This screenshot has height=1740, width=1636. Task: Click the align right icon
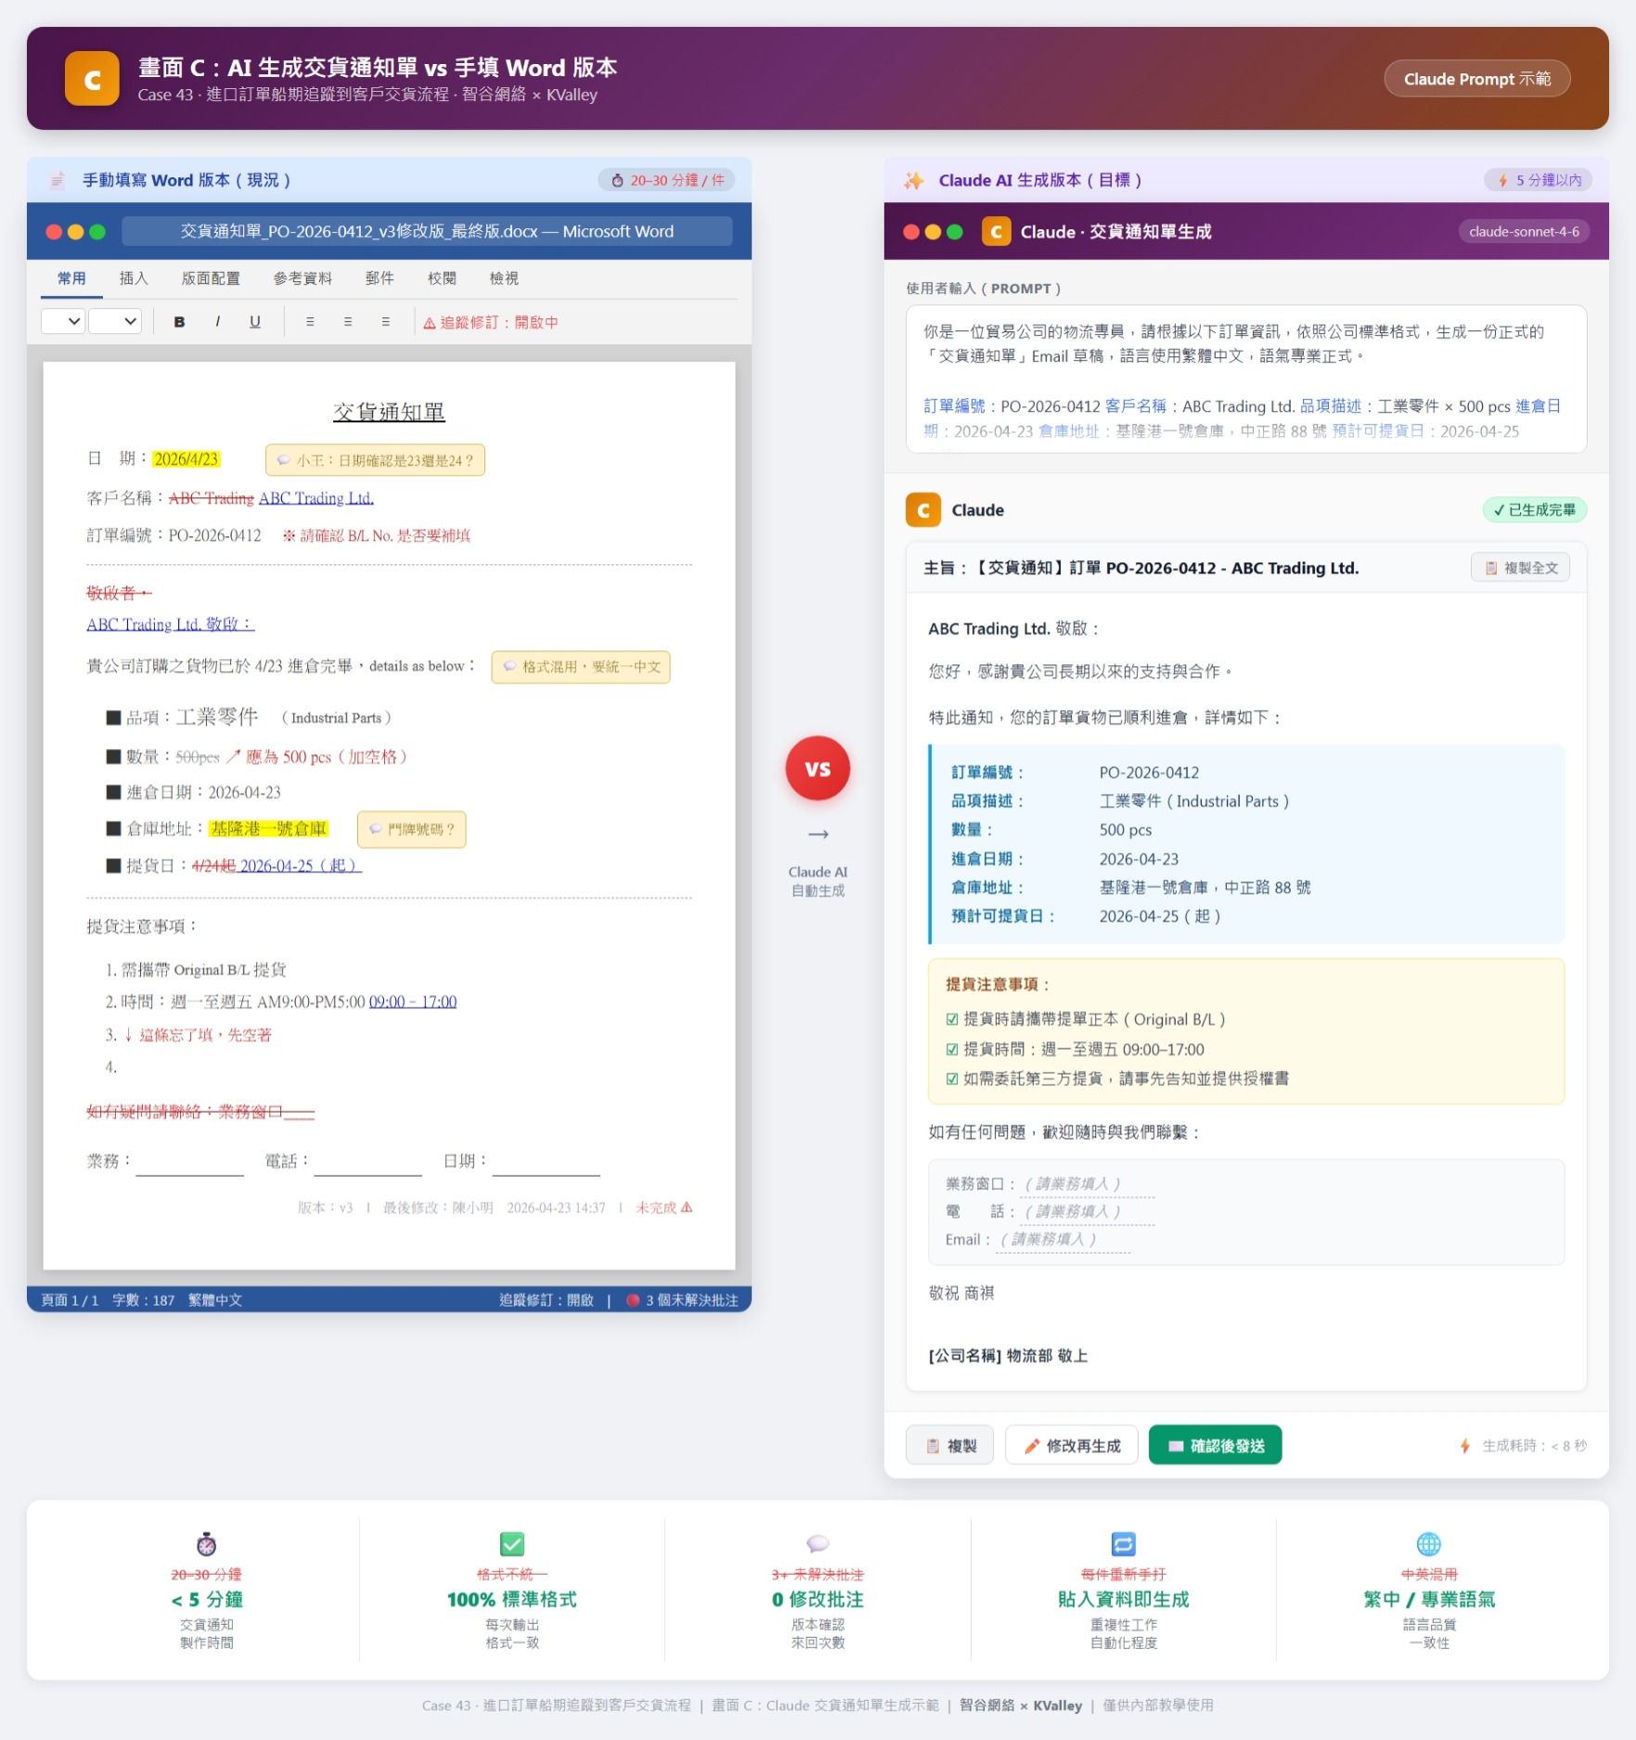(385, 322)
